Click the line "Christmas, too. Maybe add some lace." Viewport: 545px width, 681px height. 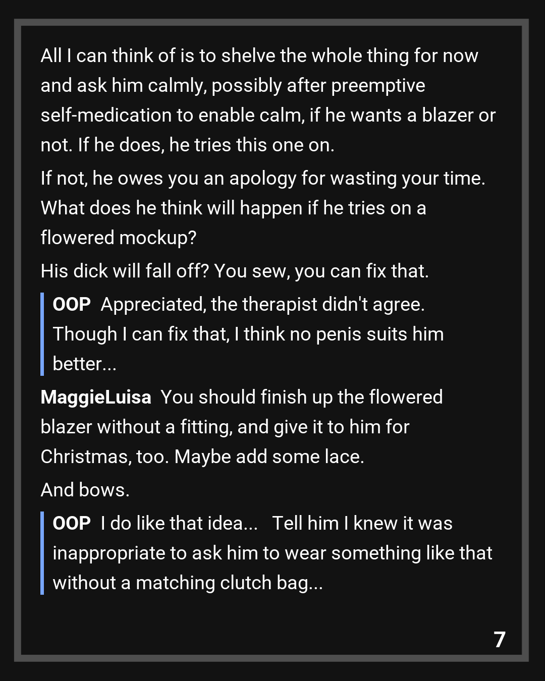click(202, 457)
